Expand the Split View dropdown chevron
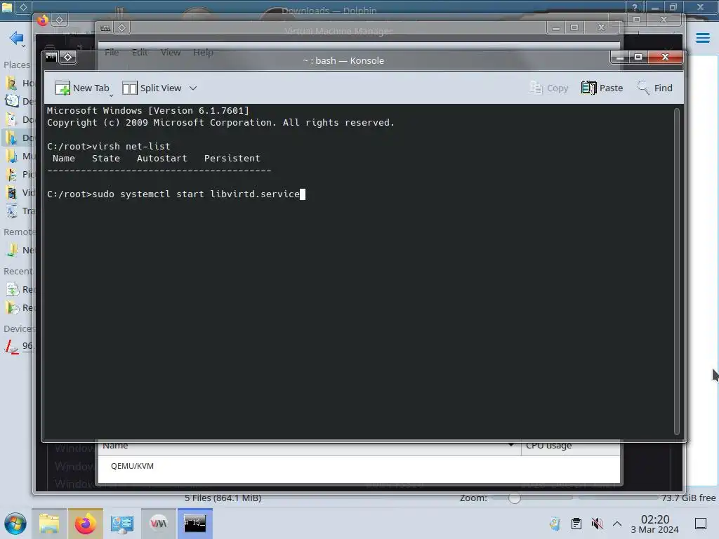The height and width of the screenshot is (539, 719). 193,88
